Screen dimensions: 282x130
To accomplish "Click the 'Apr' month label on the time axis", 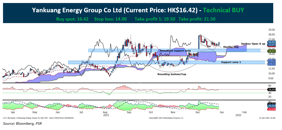I will (13, 112).
